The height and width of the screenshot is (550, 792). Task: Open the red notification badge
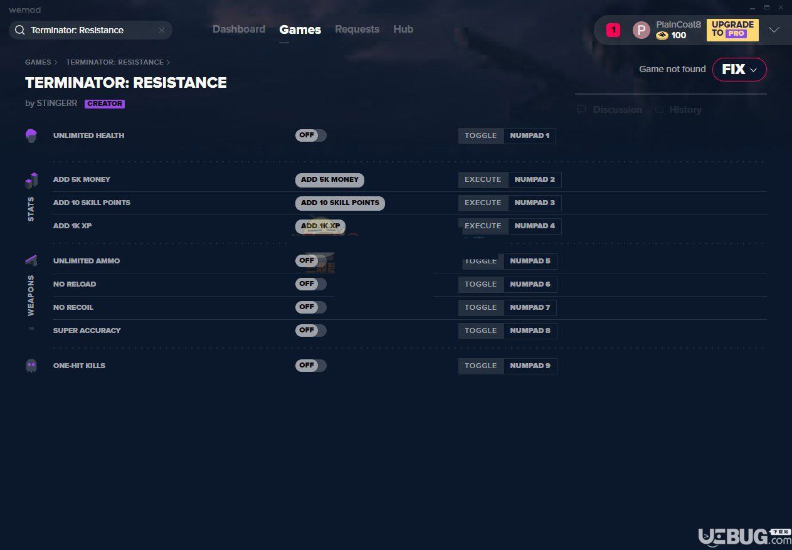point(613,29)
